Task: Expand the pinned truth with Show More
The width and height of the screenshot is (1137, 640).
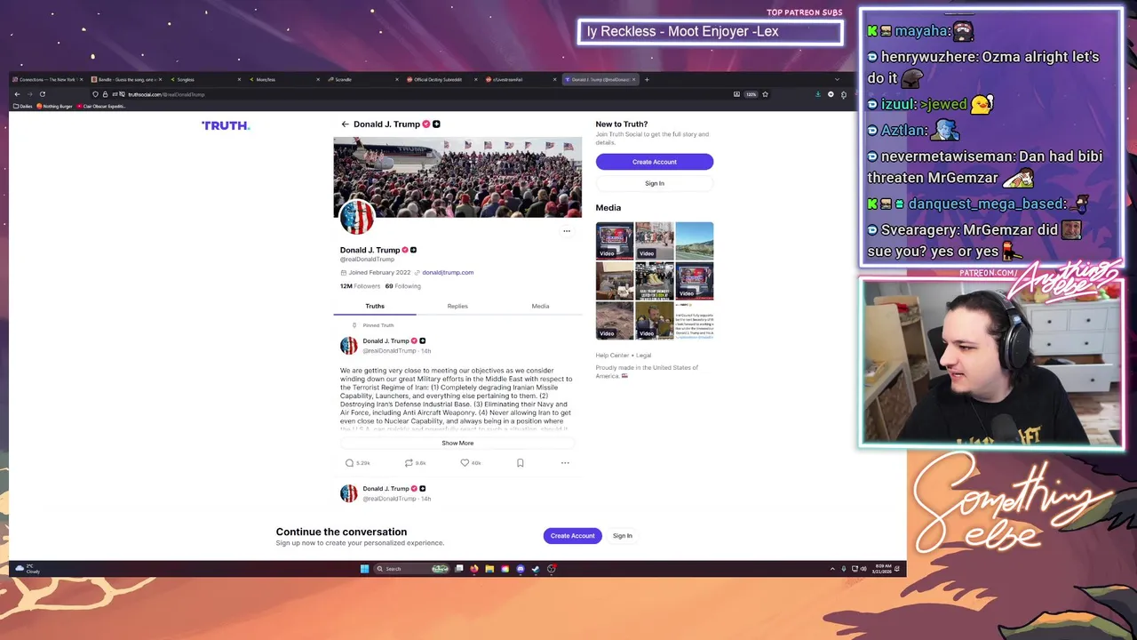Action: pyautogui.click(x=457, y=443)
